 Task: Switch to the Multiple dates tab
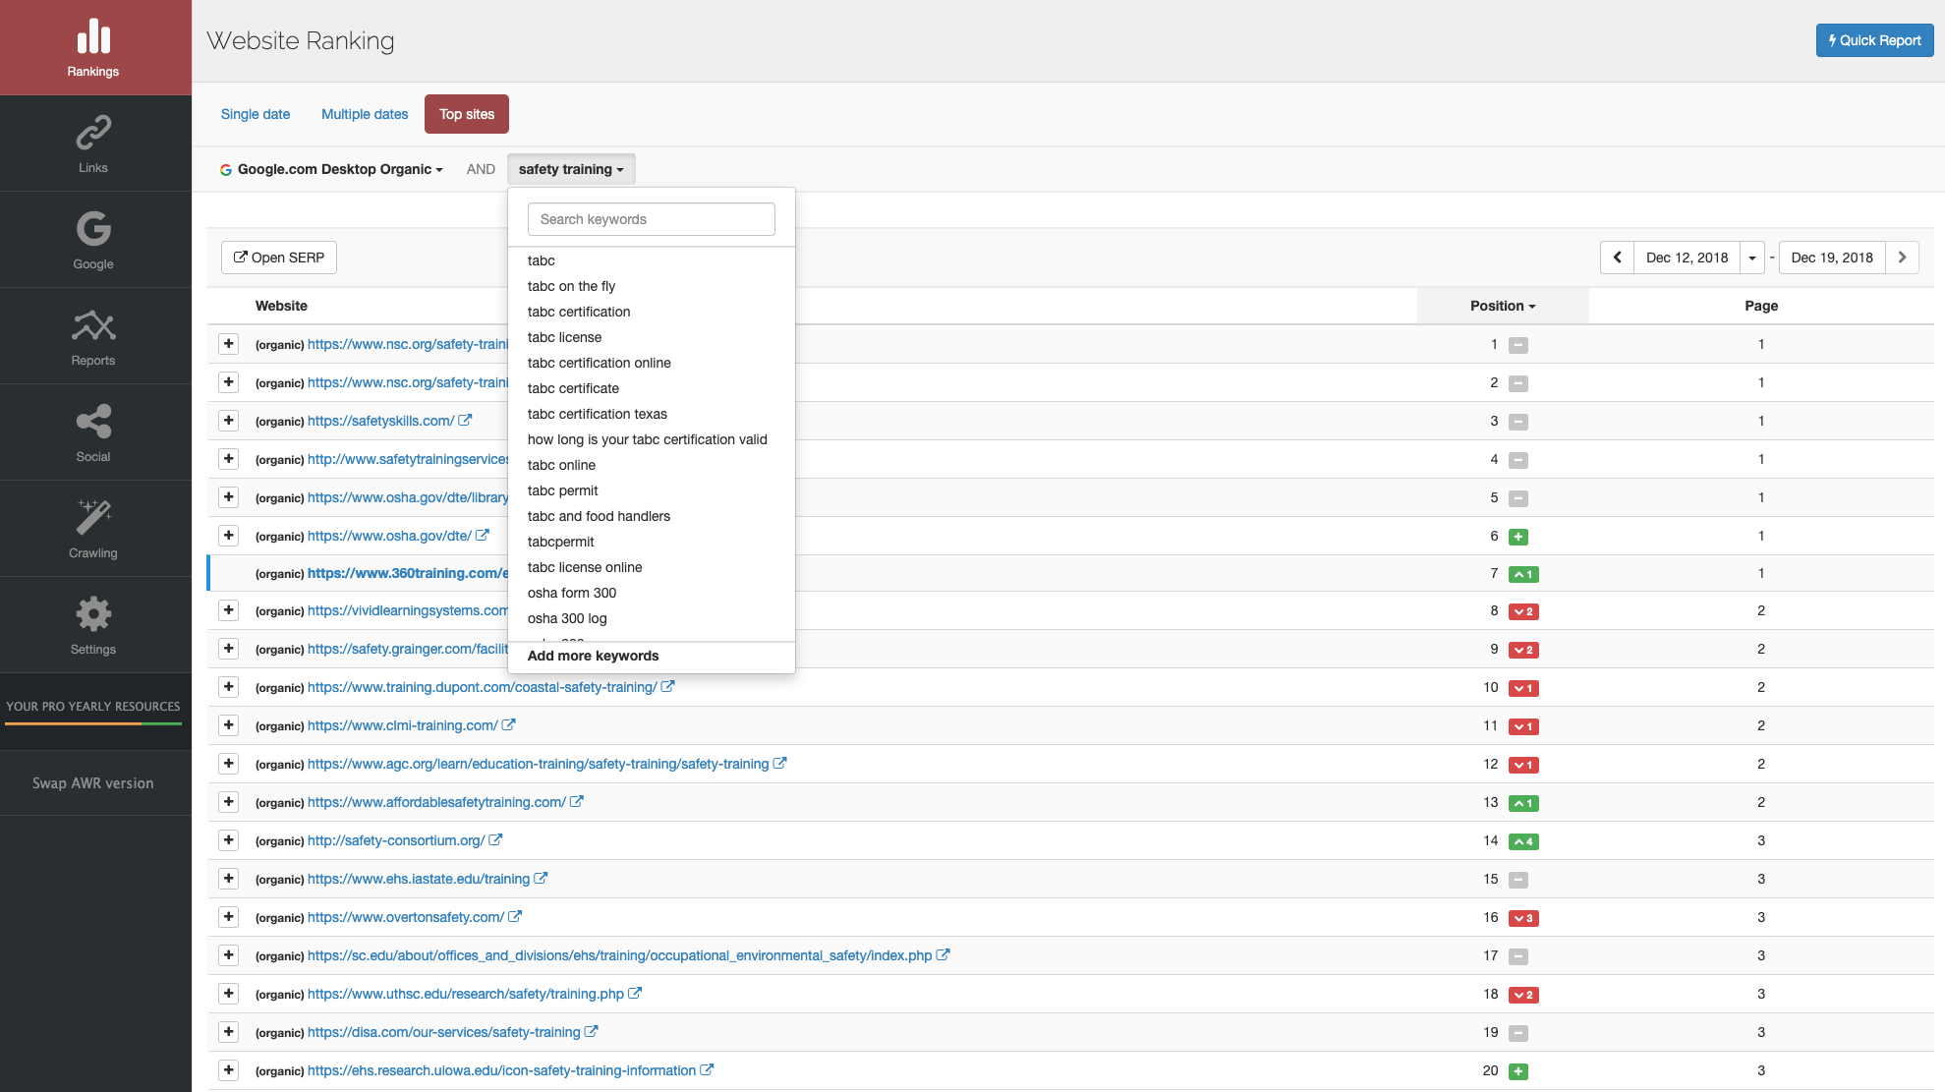[x=364, y=114]
